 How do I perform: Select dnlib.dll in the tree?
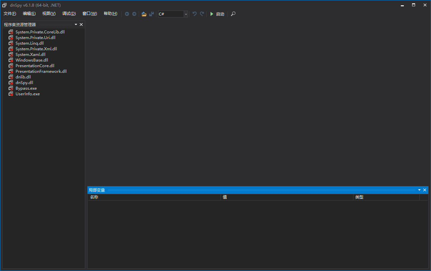click(x=23, y=77)
